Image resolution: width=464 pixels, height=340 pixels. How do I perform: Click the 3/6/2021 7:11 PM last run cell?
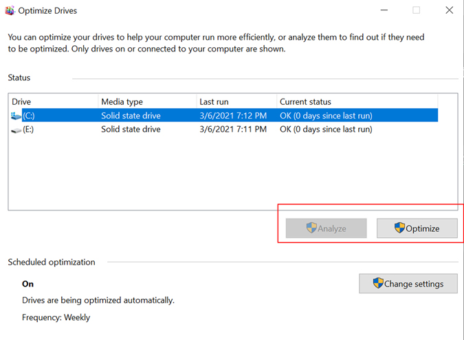point(233,130)
